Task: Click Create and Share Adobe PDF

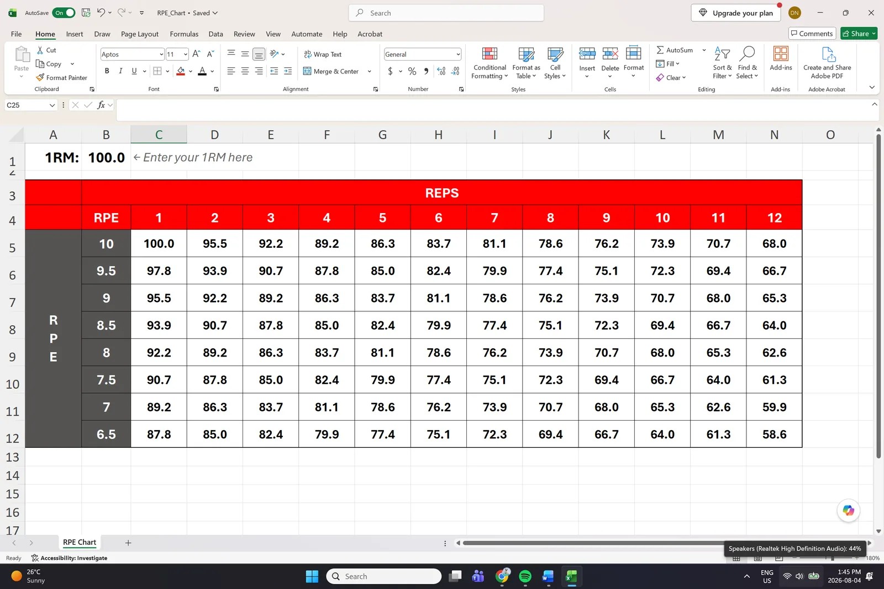Action: coord(827,63)
